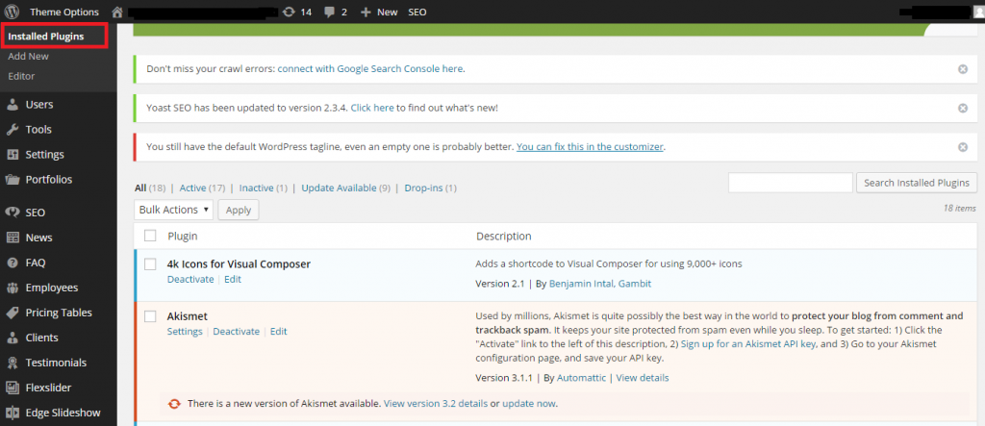Click the home icon in admin bar

coord(117,12)
